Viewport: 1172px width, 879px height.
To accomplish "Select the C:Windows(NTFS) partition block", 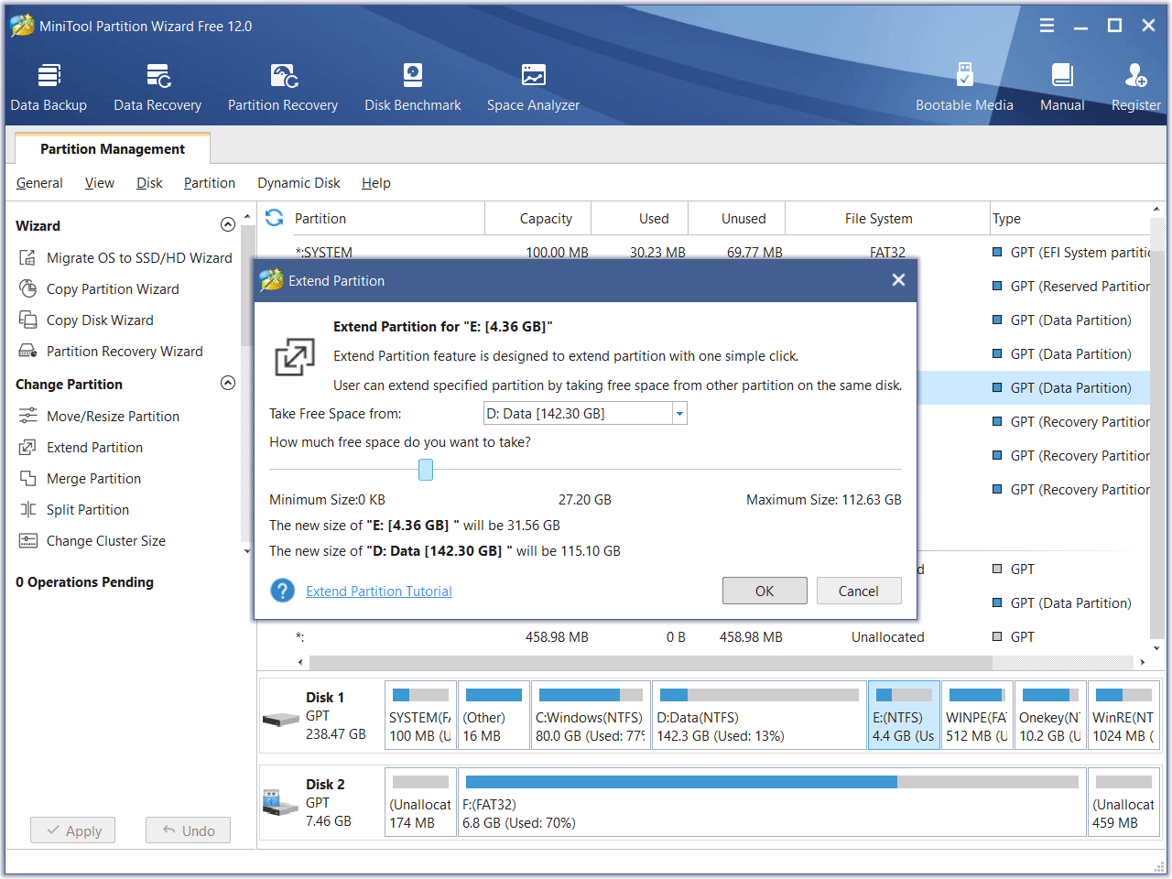I will (x=591, y=715).
